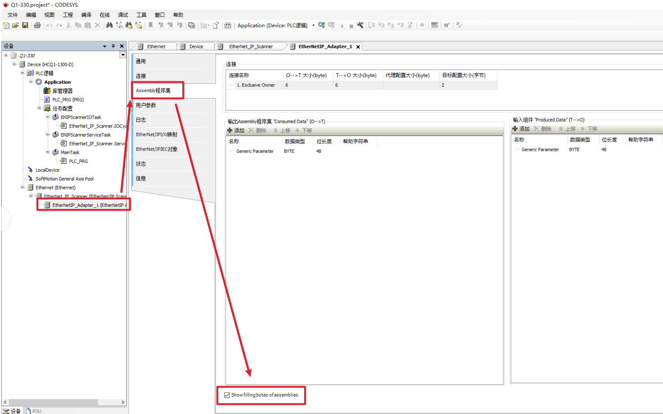The height and width of the screenshot is (414, 663).
Task: Pin the 设备 panel with pushpin icon
Action: (113, 46)
